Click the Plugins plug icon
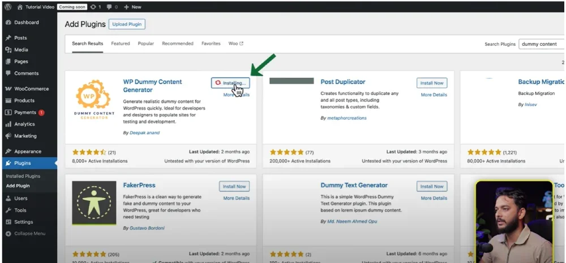 pos(8,163)
